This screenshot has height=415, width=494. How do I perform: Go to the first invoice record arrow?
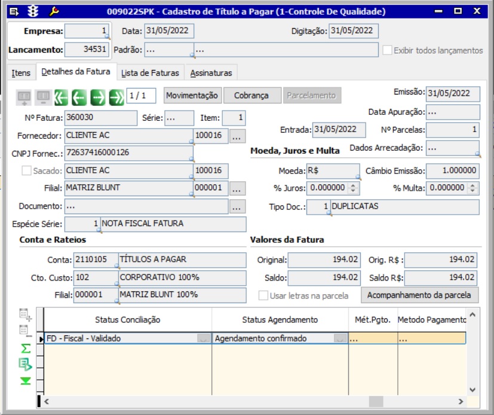point(61,96)
